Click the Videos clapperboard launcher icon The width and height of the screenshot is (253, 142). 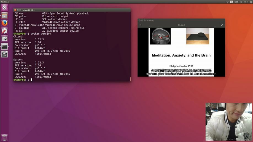pyautogui.click(x=4, y=54)
